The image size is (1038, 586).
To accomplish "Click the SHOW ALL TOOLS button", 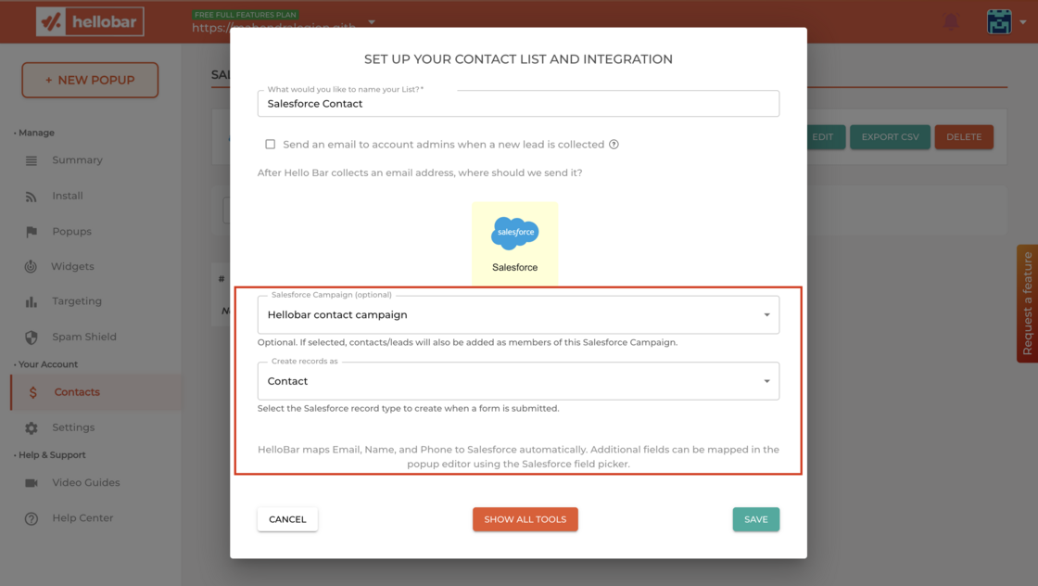I will click(x=525, y=519).
